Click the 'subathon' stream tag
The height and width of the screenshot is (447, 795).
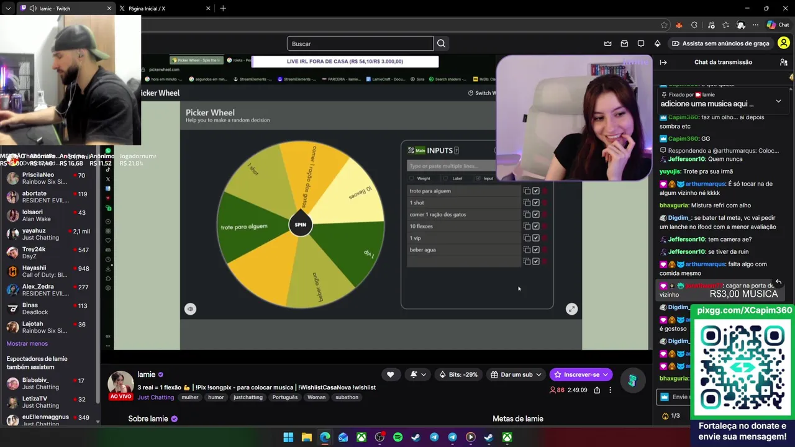pyautogui.click(x=347, y=397)
